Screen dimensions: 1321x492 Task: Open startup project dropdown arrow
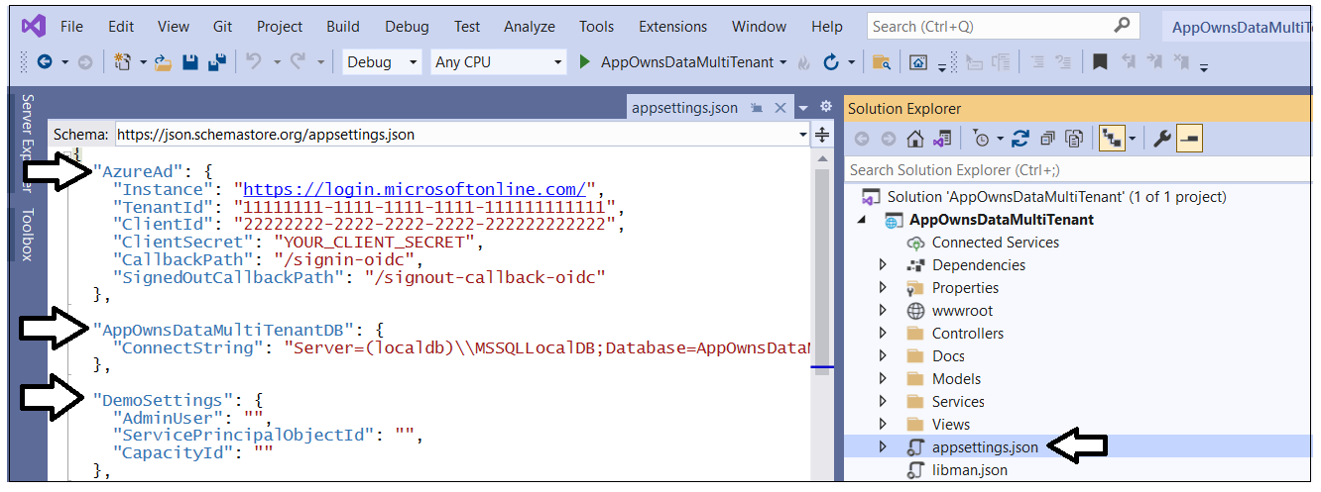click(x=782, y=62)
